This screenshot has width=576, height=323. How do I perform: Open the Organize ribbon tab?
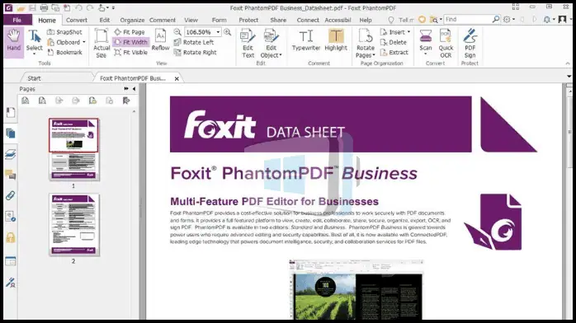click(x=132, y=20)
